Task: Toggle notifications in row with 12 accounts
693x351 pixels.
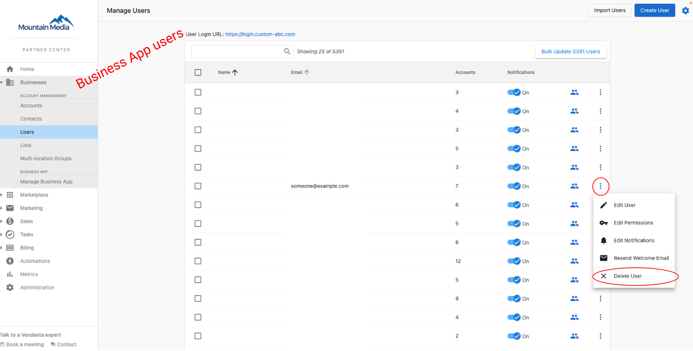Action: click(514, 261)
